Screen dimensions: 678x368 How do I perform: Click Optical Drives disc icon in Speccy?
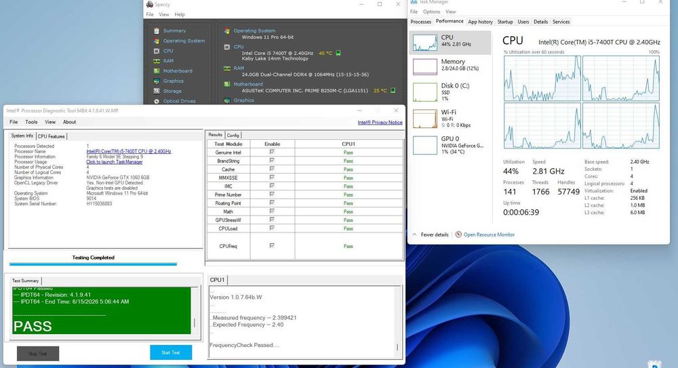pos(157,101)
